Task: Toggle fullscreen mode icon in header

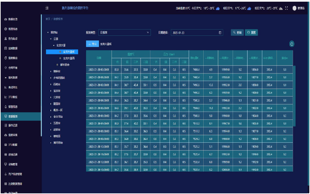Action: tap(286, 8)
